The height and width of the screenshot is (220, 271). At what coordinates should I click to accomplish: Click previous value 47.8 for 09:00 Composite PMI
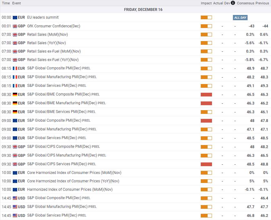pyautogui.click(x=264, y=121)
